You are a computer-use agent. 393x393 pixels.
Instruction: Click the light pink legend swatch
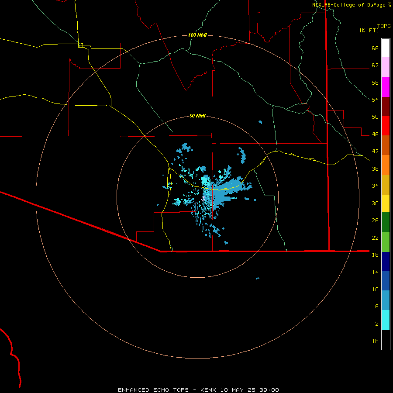point(386,67)
